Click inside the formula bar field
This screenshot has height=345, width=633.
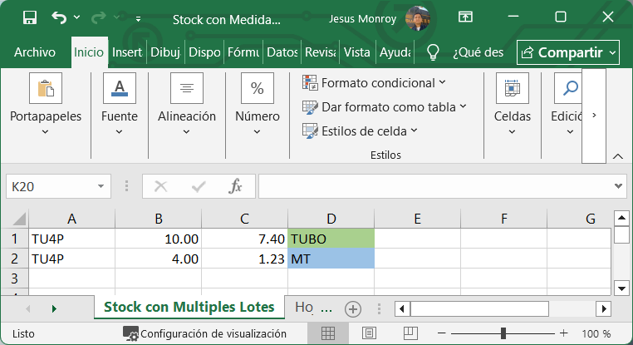(435, 186)
